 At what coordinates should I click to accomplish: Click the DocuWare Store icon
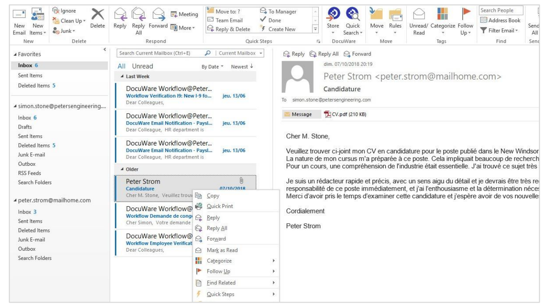(333, 15)
